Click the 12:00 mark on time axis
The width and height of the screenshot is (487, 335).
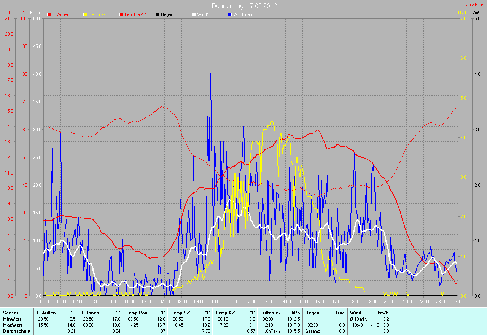251,302
